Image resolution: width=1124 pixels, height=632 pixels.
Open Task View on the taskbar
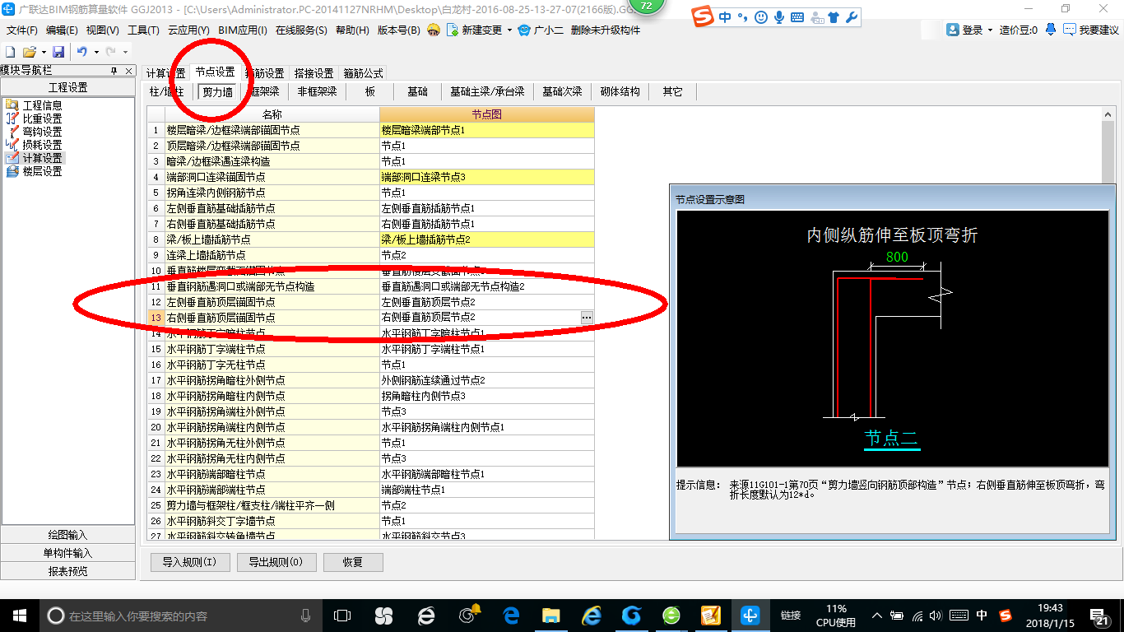[x=342, y=616]
